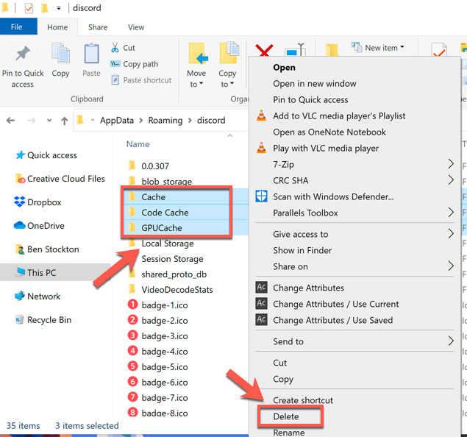The image size is (467, 437).
Task: Choose Show in Finder menu item
Action: coord(302,251)
